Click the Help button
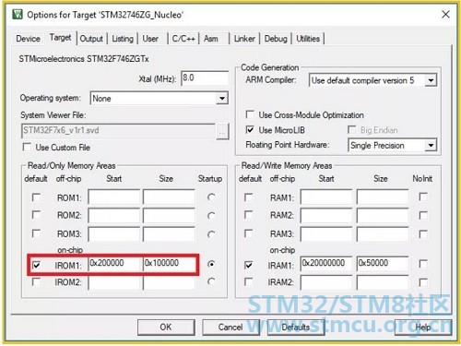The image size is (461, 346). coord(423,328)
